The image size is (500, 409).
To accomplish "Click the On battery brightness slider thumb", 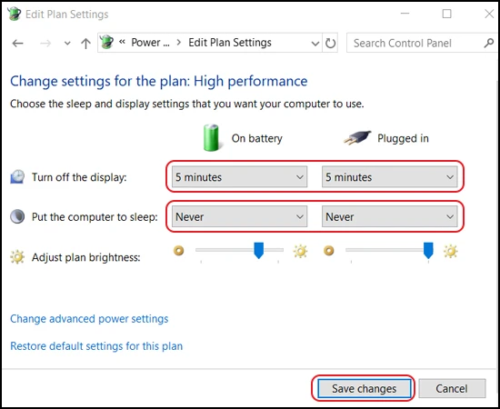I will tap(258, 250).
